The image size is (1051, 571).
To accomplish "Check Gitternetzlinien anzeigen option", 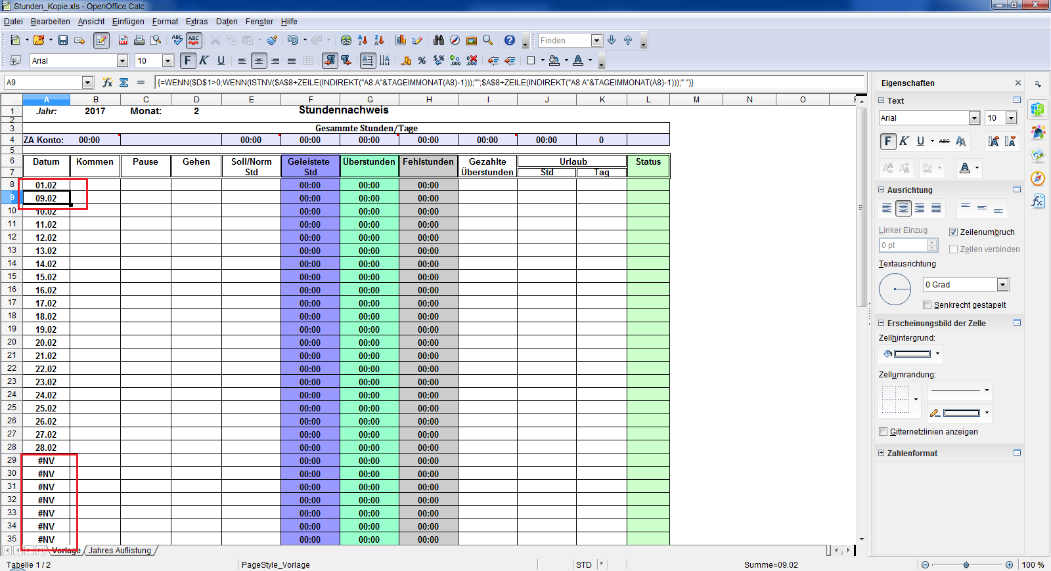I will tap(883, 432).
